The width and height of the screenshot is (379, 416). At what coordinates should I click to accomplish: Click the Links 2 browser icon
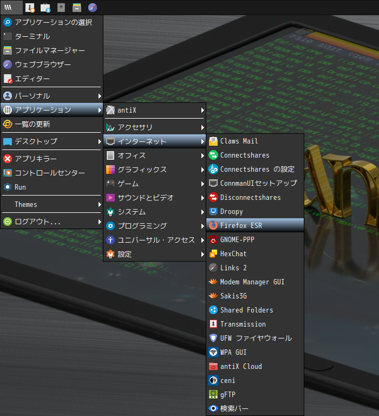pos(213,268)
